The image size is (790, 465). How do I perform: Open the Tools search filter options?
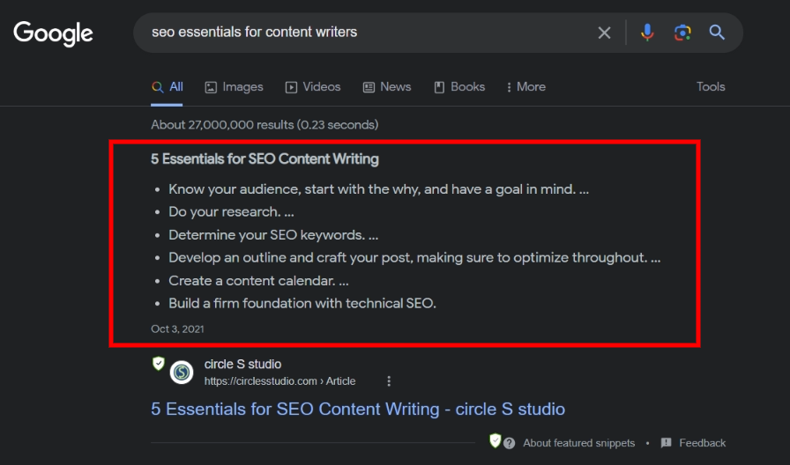pos(710,87)
